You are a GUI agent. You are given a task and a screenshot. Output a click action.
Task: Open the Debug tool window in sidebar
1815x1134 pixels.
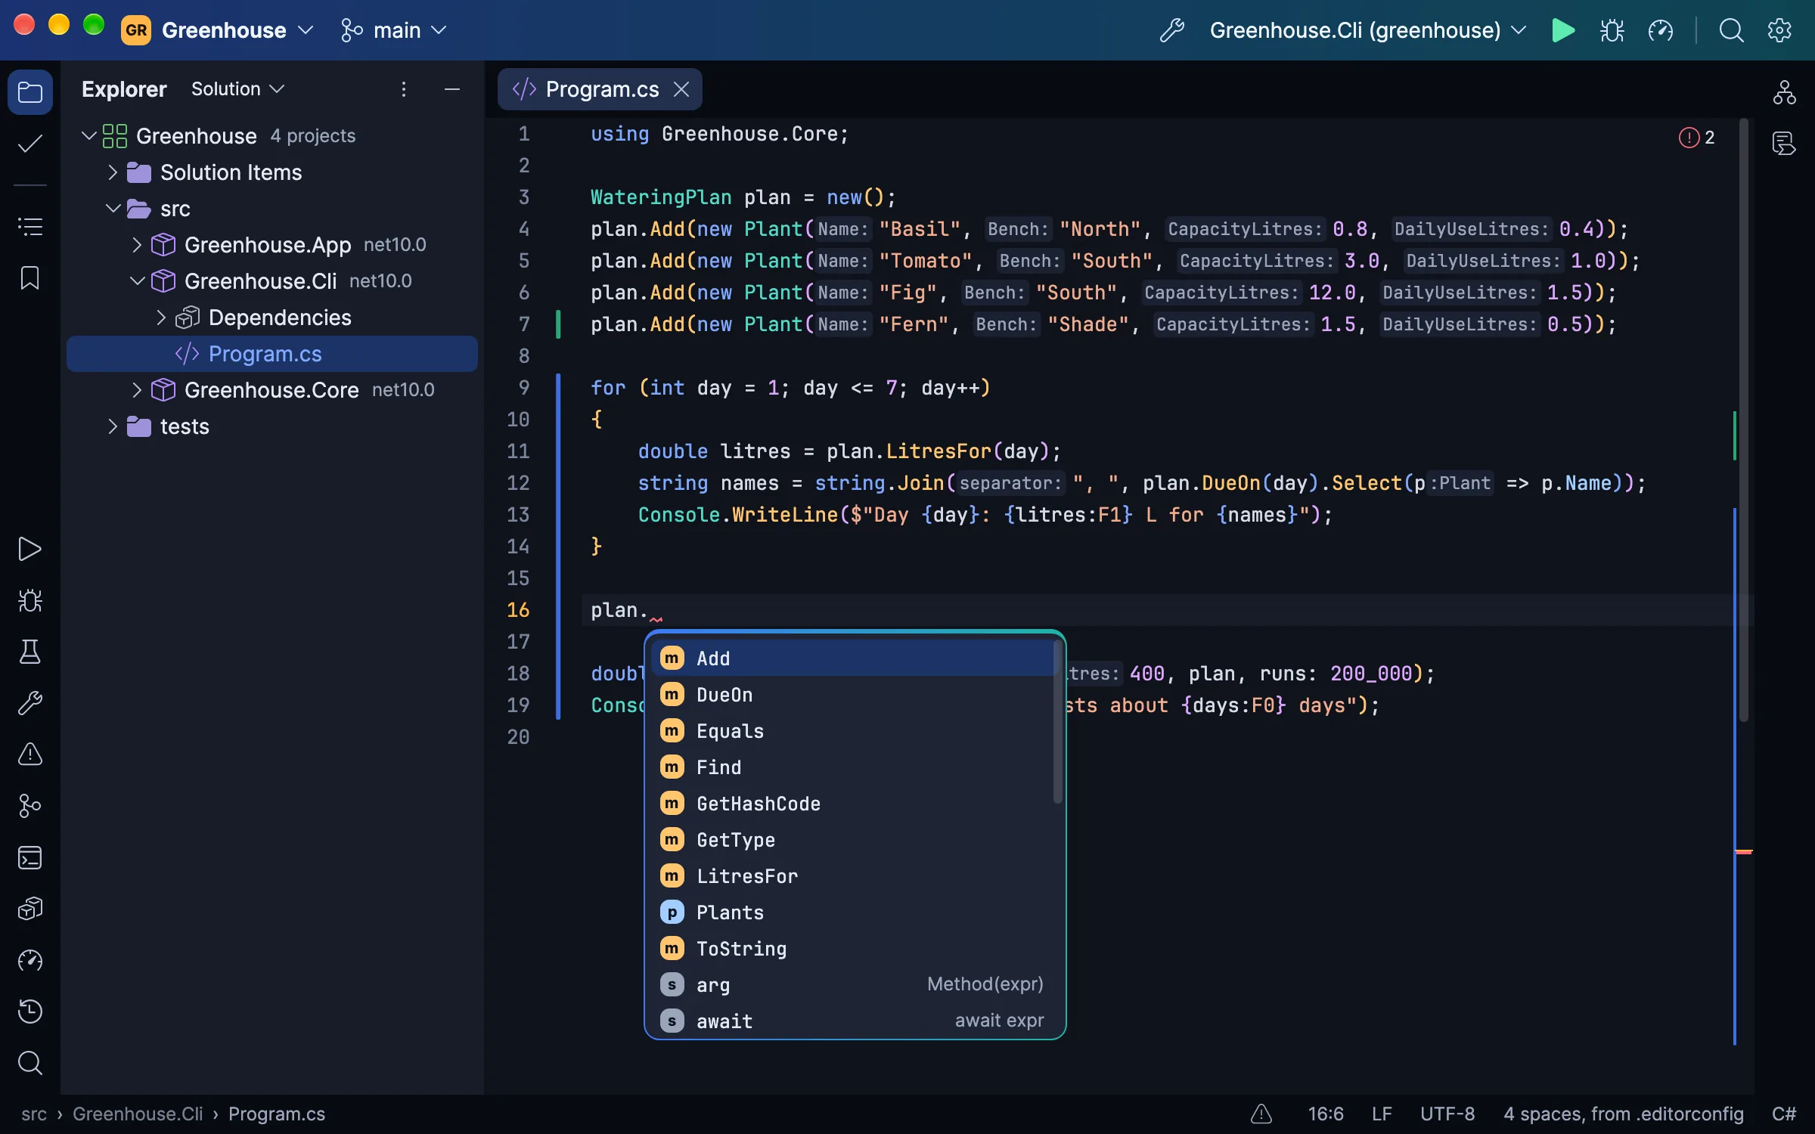(30, 600)
